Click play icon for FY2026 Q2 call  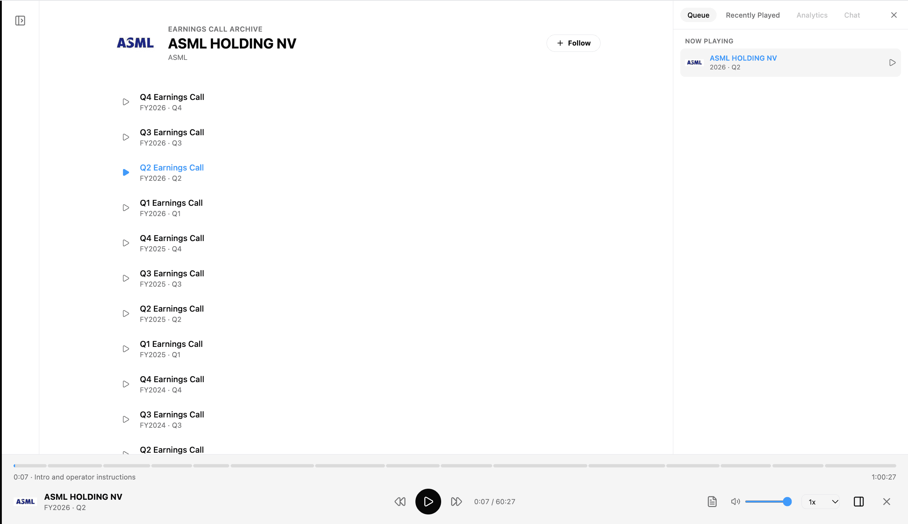coord(126,172)
